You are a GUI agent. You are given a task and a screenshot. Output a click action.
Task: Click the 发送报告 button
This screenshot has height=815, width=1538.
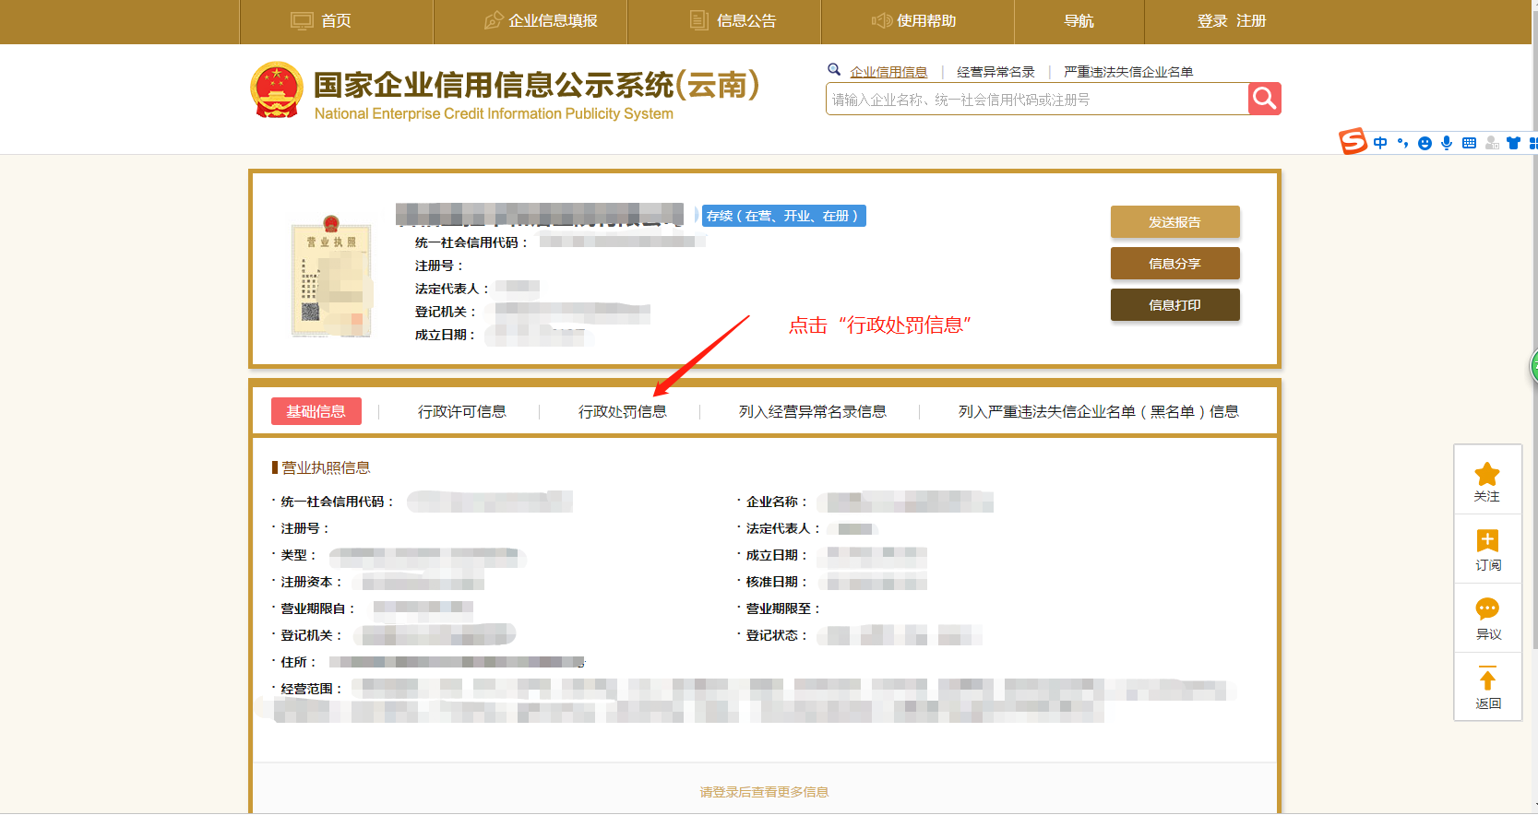(1174, 222)
